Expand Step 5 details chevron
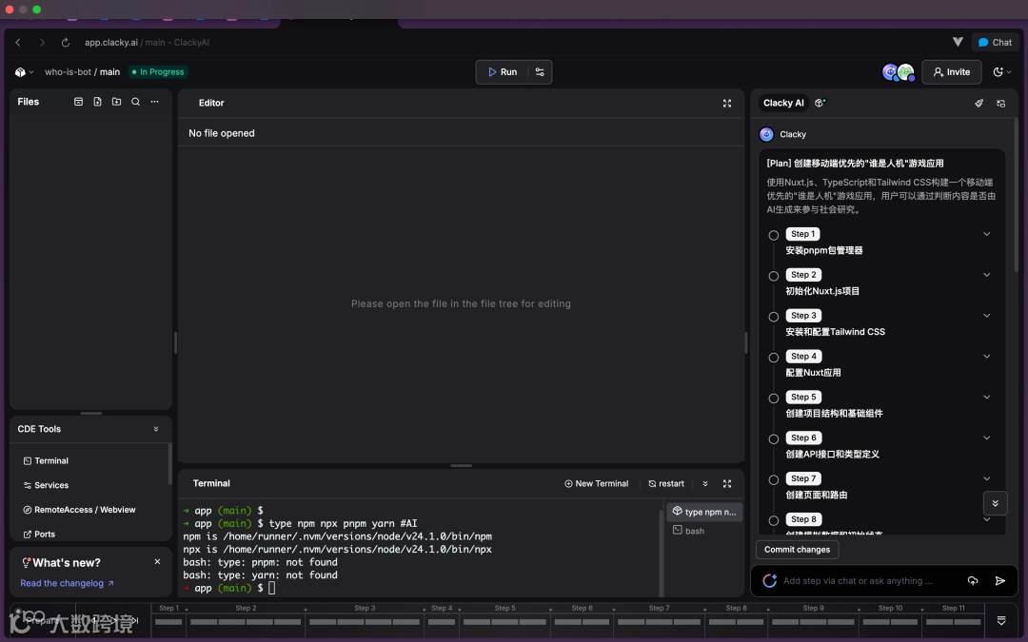Viewport: 1028px width, 642px height. (987, 397)
